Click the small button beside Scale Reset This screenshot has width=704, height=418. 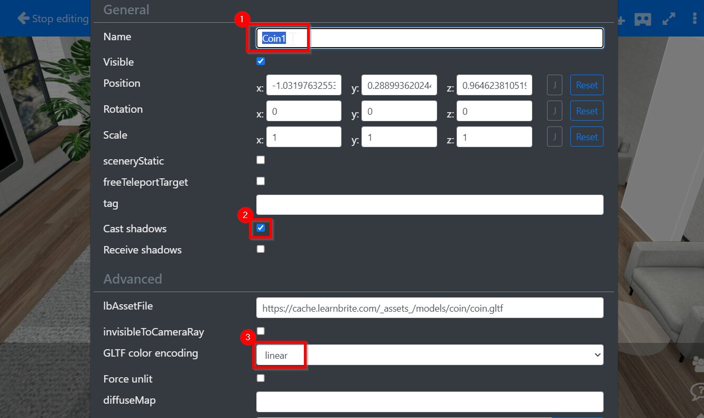[554, 137]
